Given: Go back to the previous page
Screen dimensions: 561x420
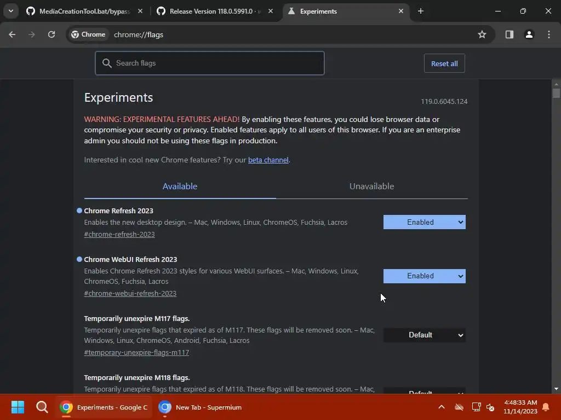Looking at the screenshot, I should pos(12,34).
